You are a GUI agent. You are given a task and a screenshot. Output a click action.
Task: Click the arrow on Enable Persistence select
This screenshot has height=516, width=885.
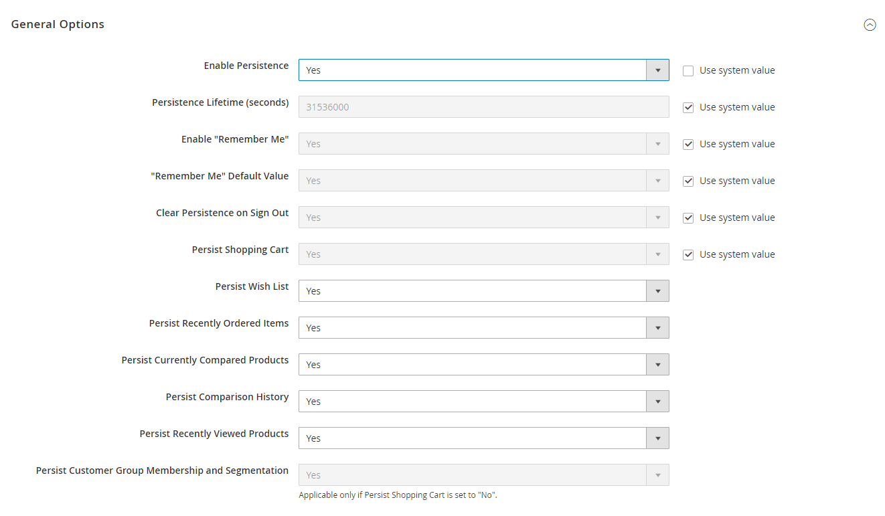(x=657, y=70)
